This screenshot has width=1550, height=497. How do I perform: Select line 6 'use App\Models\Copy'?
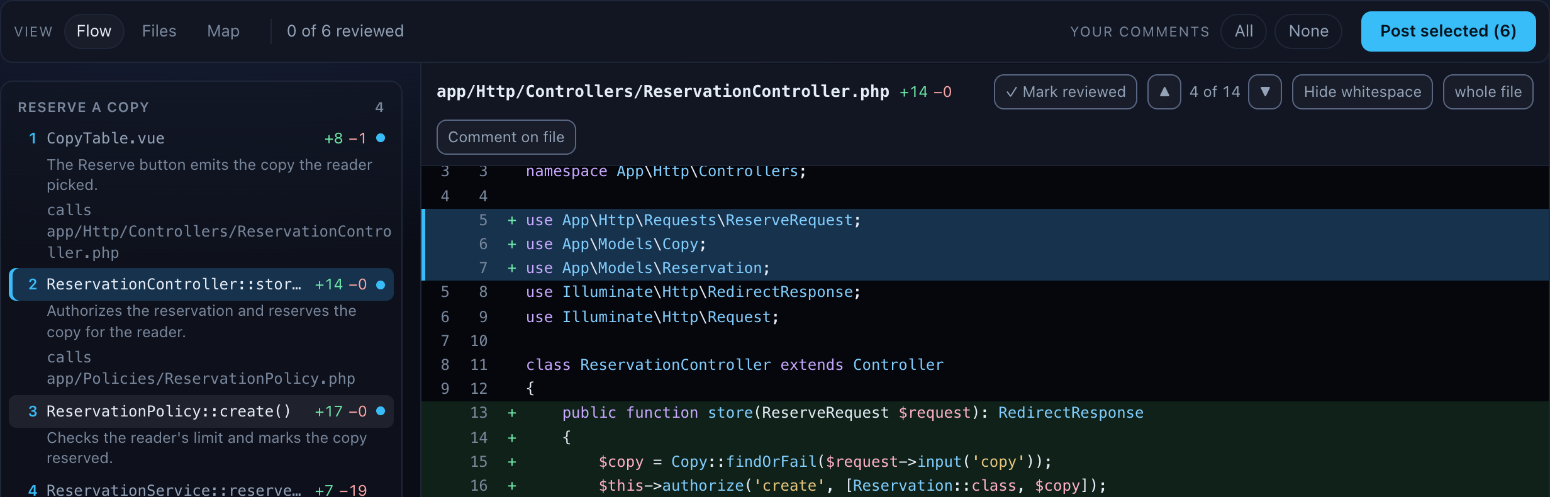click(985, 244)
